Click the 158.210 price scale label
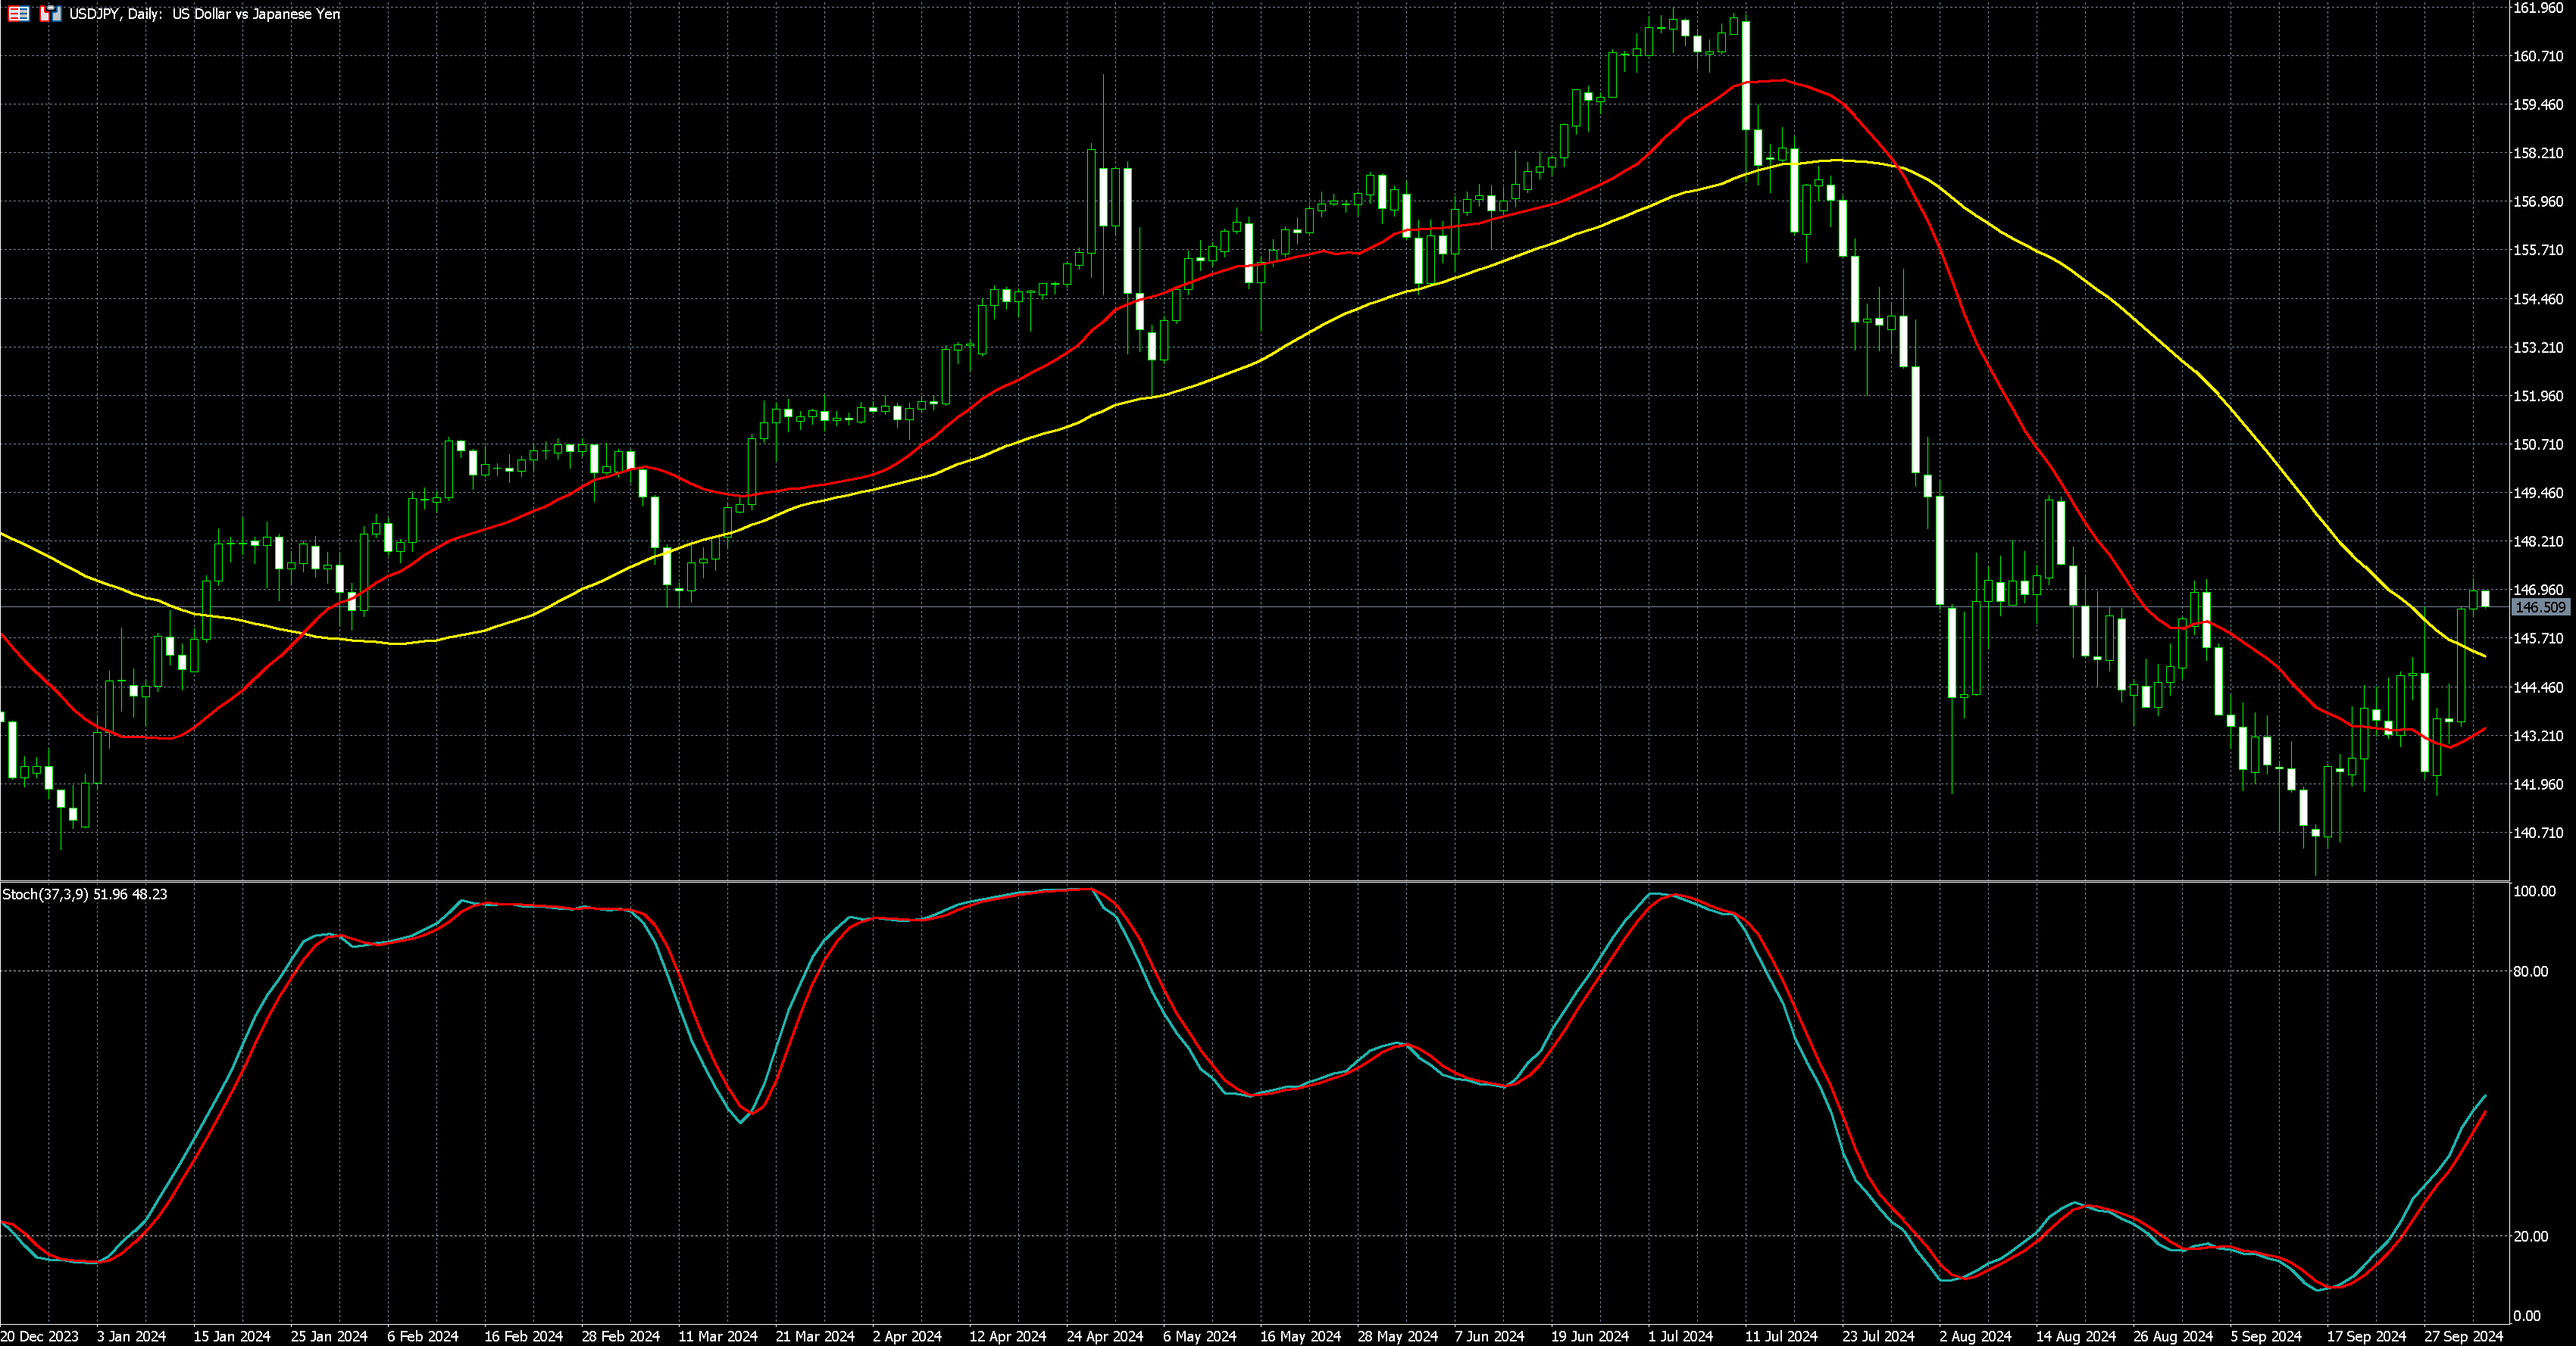The height and width of the screenshot is (1346, 2576). [x=2537, y=154]
